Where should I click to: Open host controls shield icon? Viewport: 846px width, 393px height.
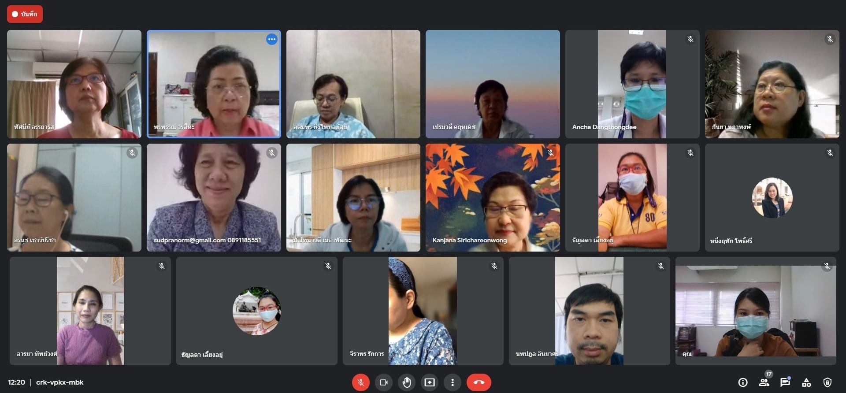coord(827,382)
